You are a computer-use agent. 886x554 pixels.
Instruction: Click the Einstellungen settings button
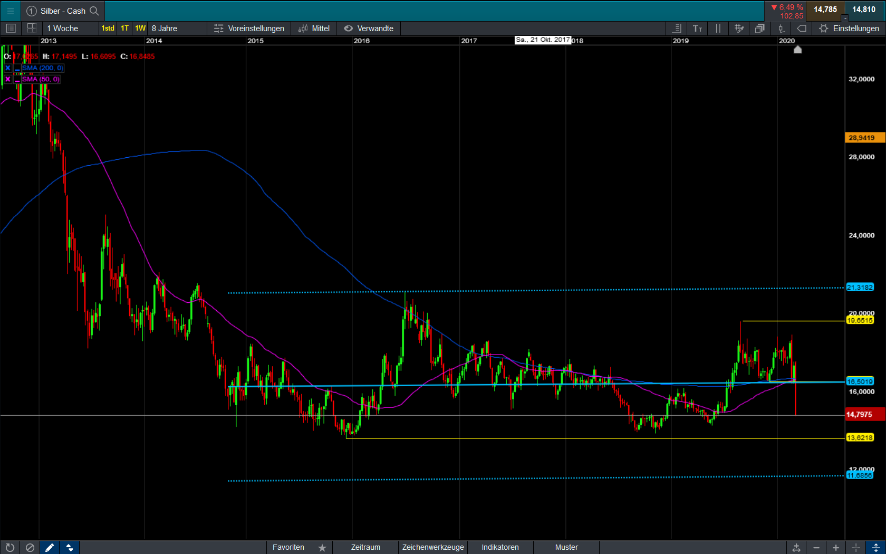(x=849, y=28)
